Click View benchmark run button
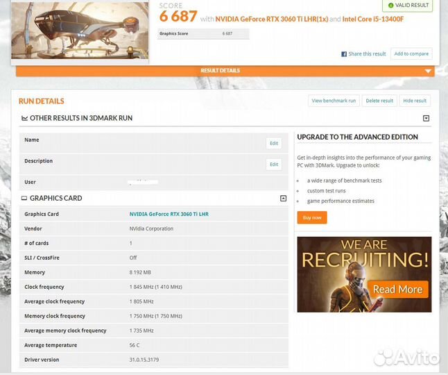Image resolution: width=448 pixels, height=375 pixels. pos(334,101)
